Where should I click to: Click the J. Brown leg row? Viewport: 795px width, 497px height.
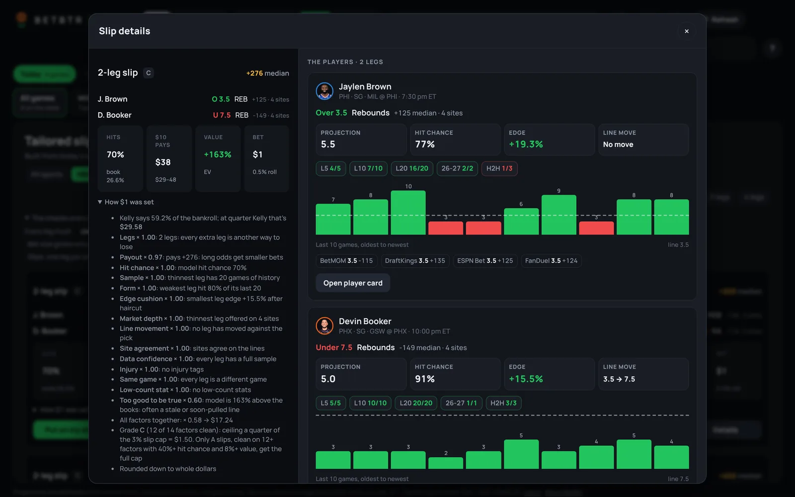point(193,99)
